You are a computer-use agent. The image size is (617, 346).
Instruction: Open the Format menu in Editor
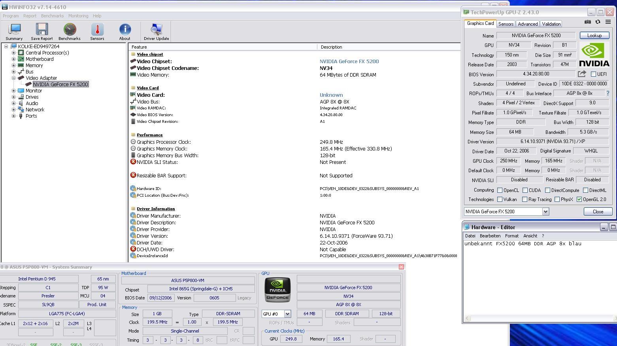pos(511,236)
